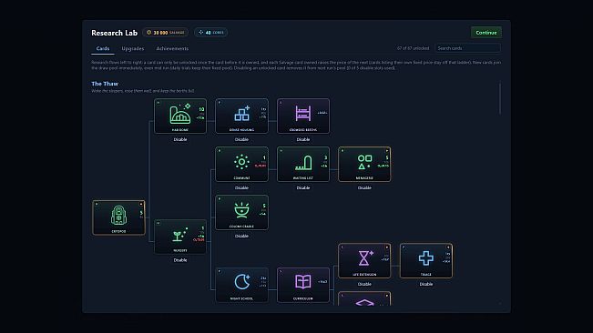Disable the Menagerie card
Image resolution: width=593 pixels, height=333 pixels.
364,187
